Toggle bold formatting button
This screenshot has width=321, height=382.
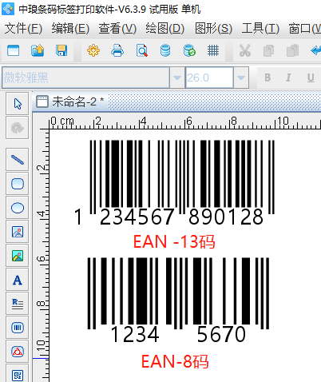pos(267,78)
